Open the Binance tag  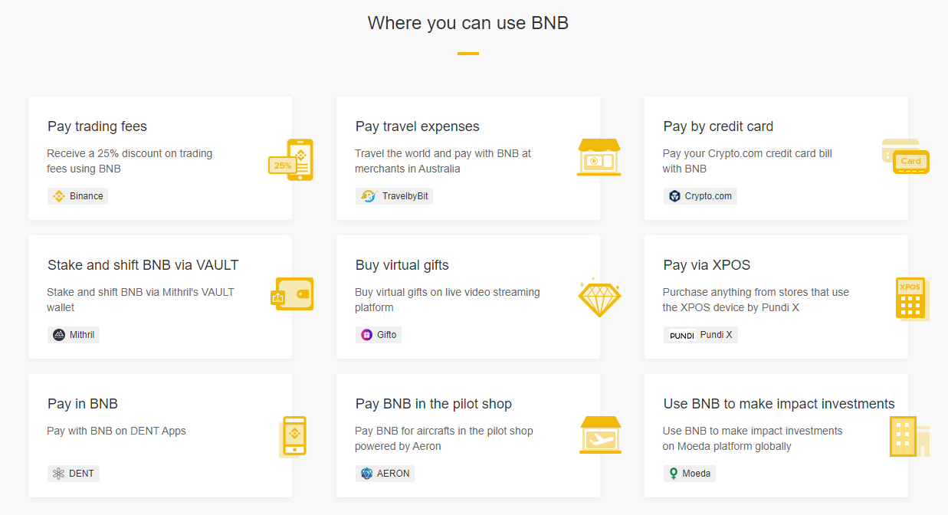coord(78,196)
